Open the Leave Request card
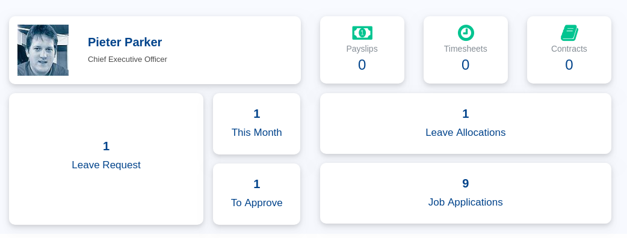The width and height of the screenshot is (627, 238). 106,159
